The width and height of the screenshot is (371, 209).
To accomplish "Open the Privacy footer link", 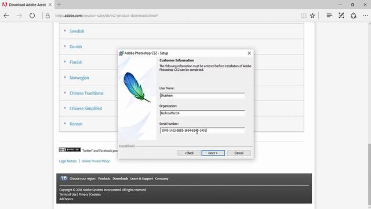I will click(83, 194).
